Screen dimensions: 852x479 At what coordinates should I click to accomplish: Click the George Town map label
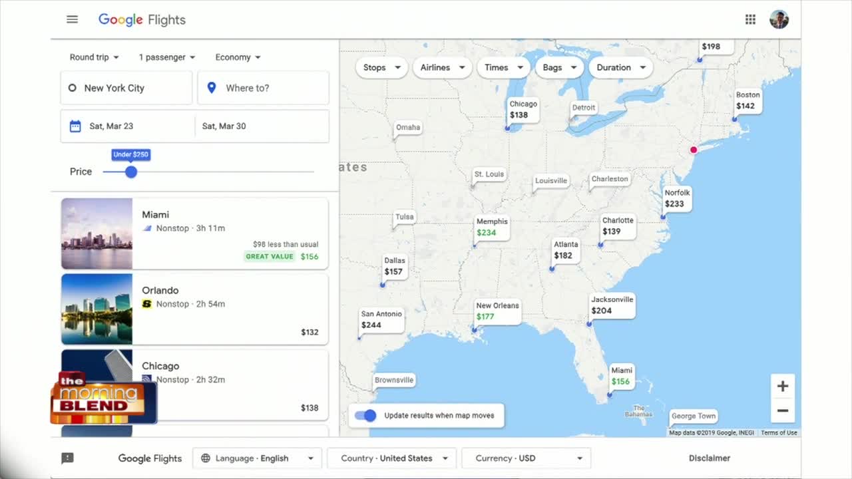(x=694, y=416)
